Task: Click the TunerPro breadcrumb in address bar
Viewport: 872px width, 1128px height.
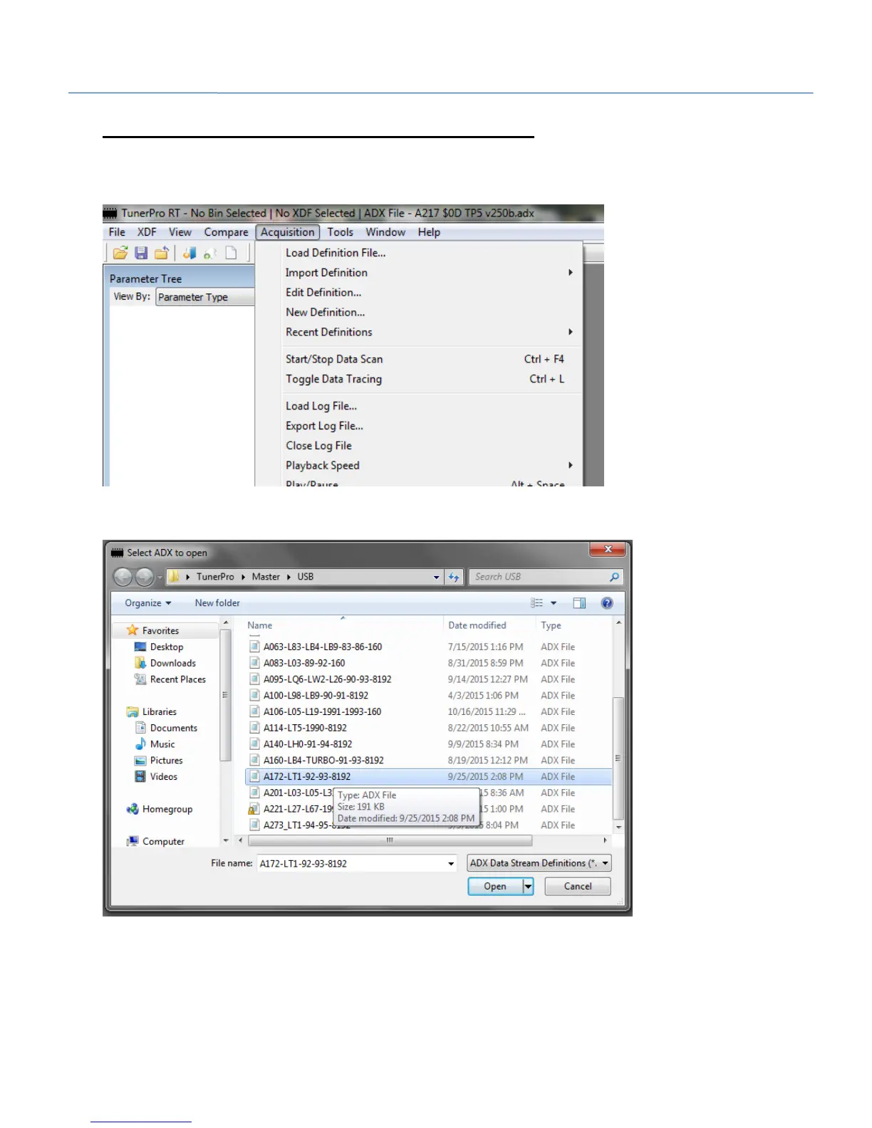Action: tap(215, 577)
